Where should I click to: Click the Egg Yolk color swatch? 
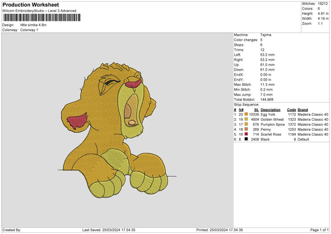(246, 114)
